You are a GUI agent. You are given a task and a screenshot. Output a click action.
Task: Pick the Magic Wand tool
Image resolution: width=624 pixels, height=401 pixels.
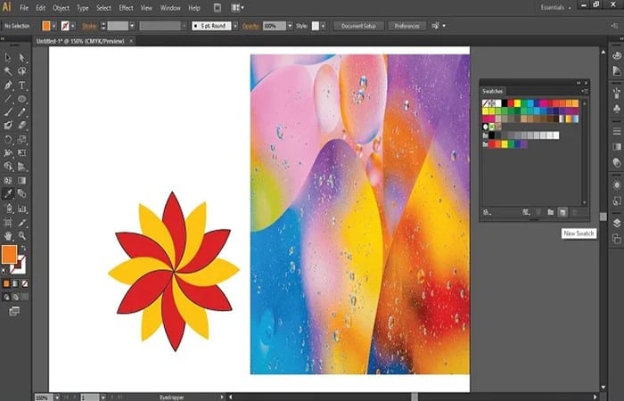point(8,70)
